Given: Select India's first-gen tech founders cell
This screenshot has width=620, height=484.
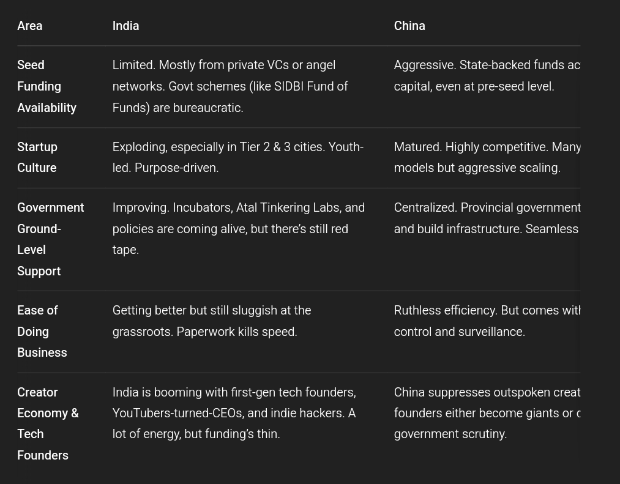Looking at the screenshot, I should click(234, 413).
